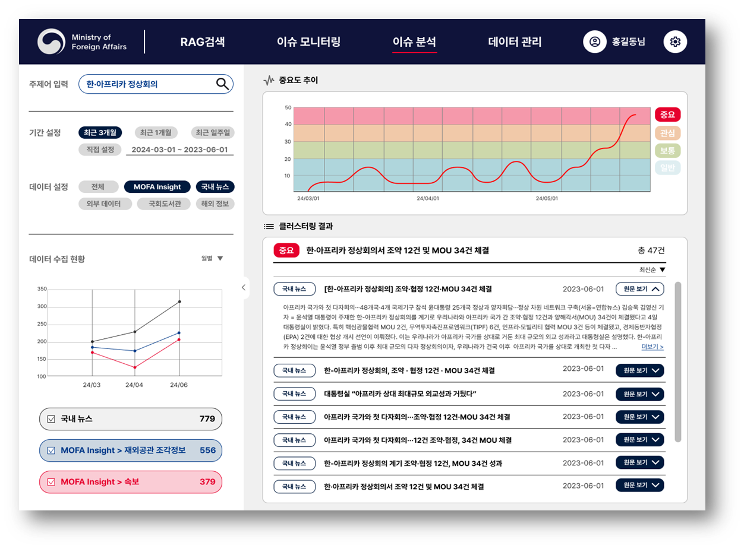Toggle MOFA Insight 속보 checkbox
This screenshot has width=744, height=549.
click(x=51, y=482)
